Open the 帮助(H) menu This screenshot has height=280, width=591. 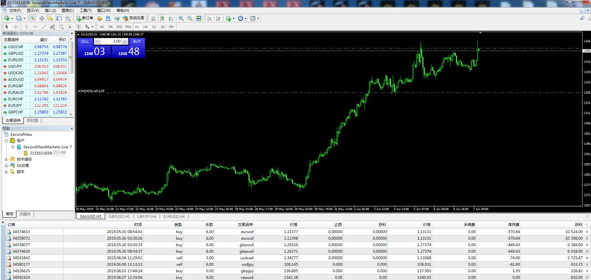pos(123,10)
